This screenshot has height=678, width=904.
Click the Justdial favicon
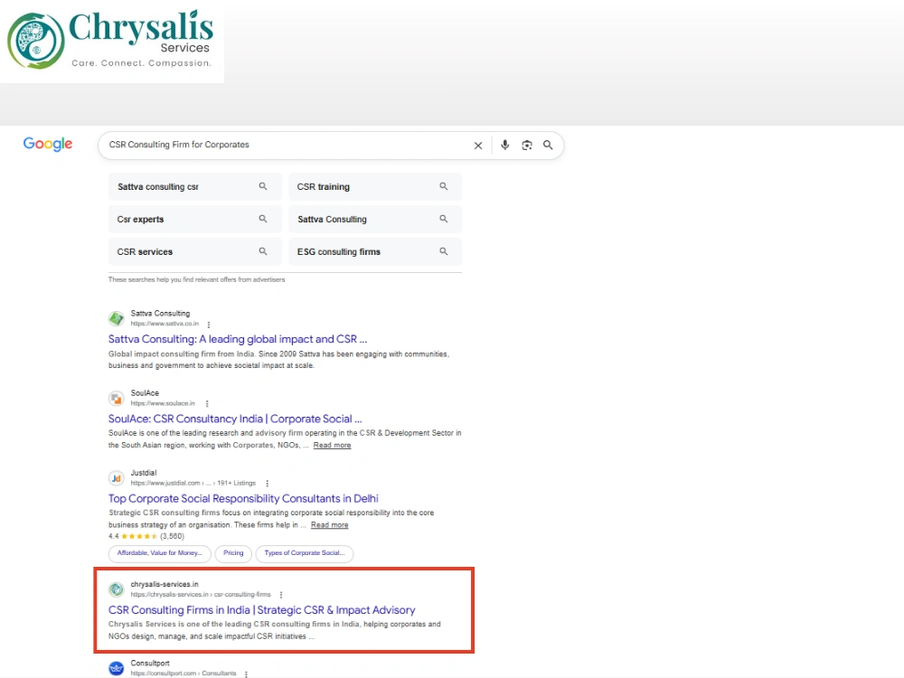(117, 478)
